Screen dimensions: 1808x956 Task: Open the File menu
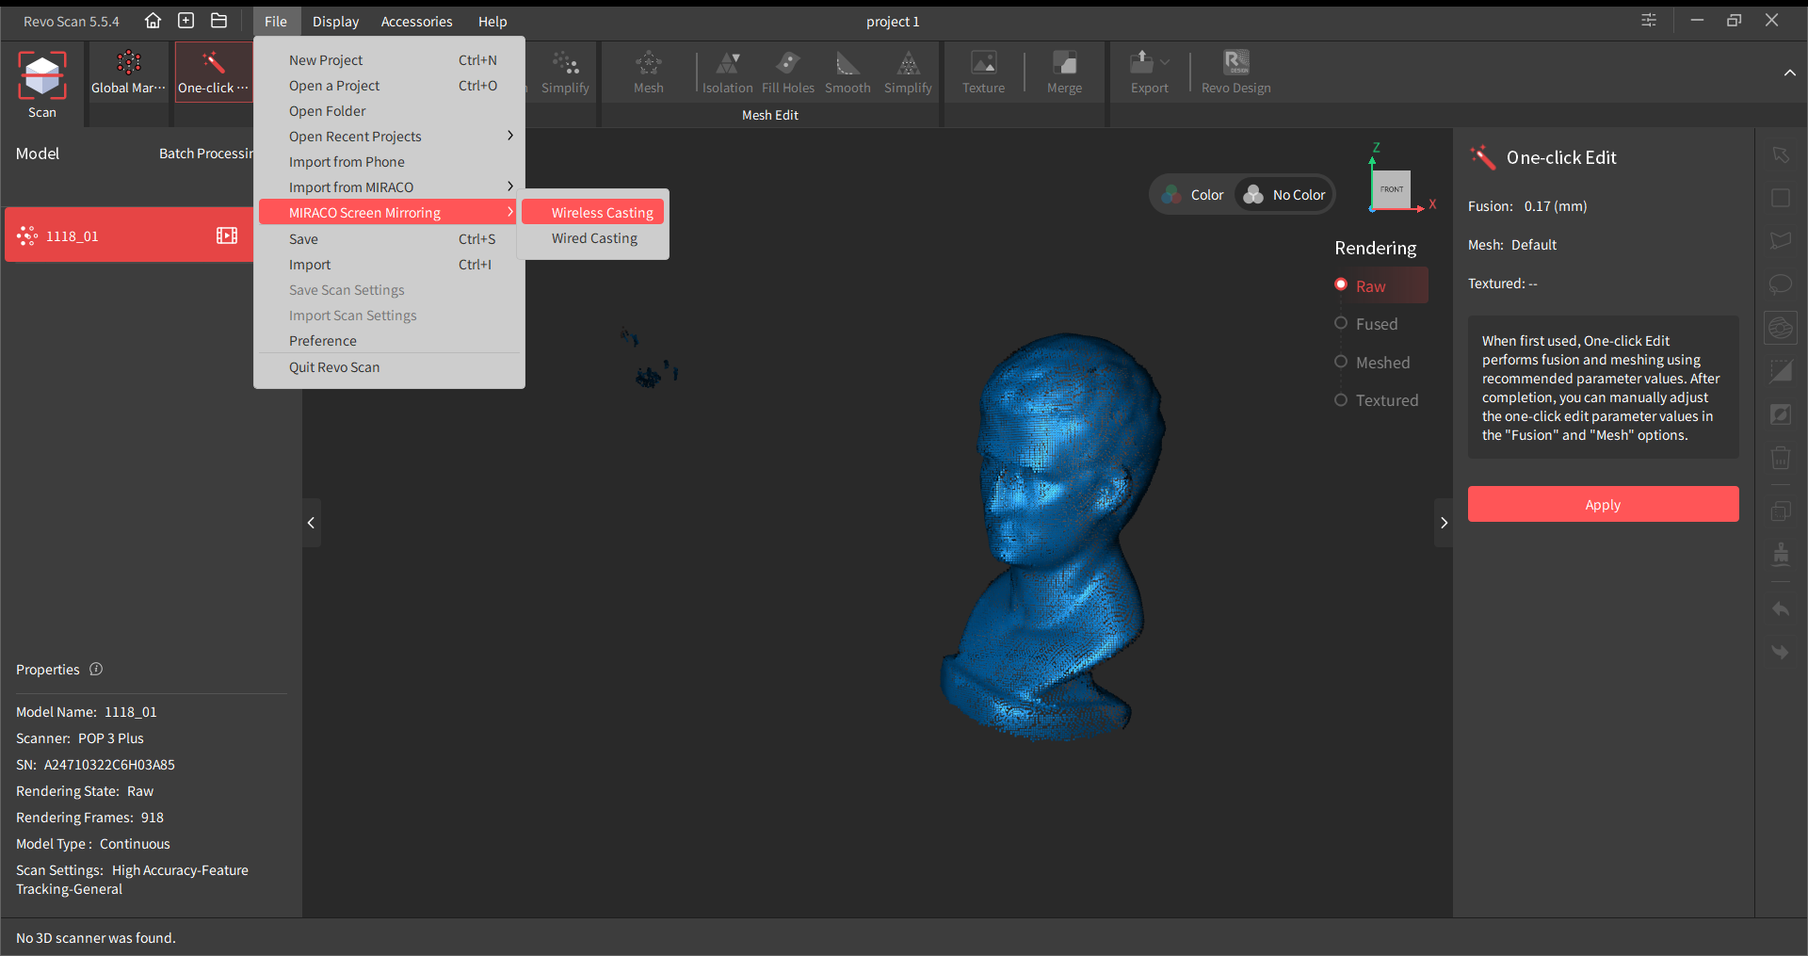click(276, 21)
